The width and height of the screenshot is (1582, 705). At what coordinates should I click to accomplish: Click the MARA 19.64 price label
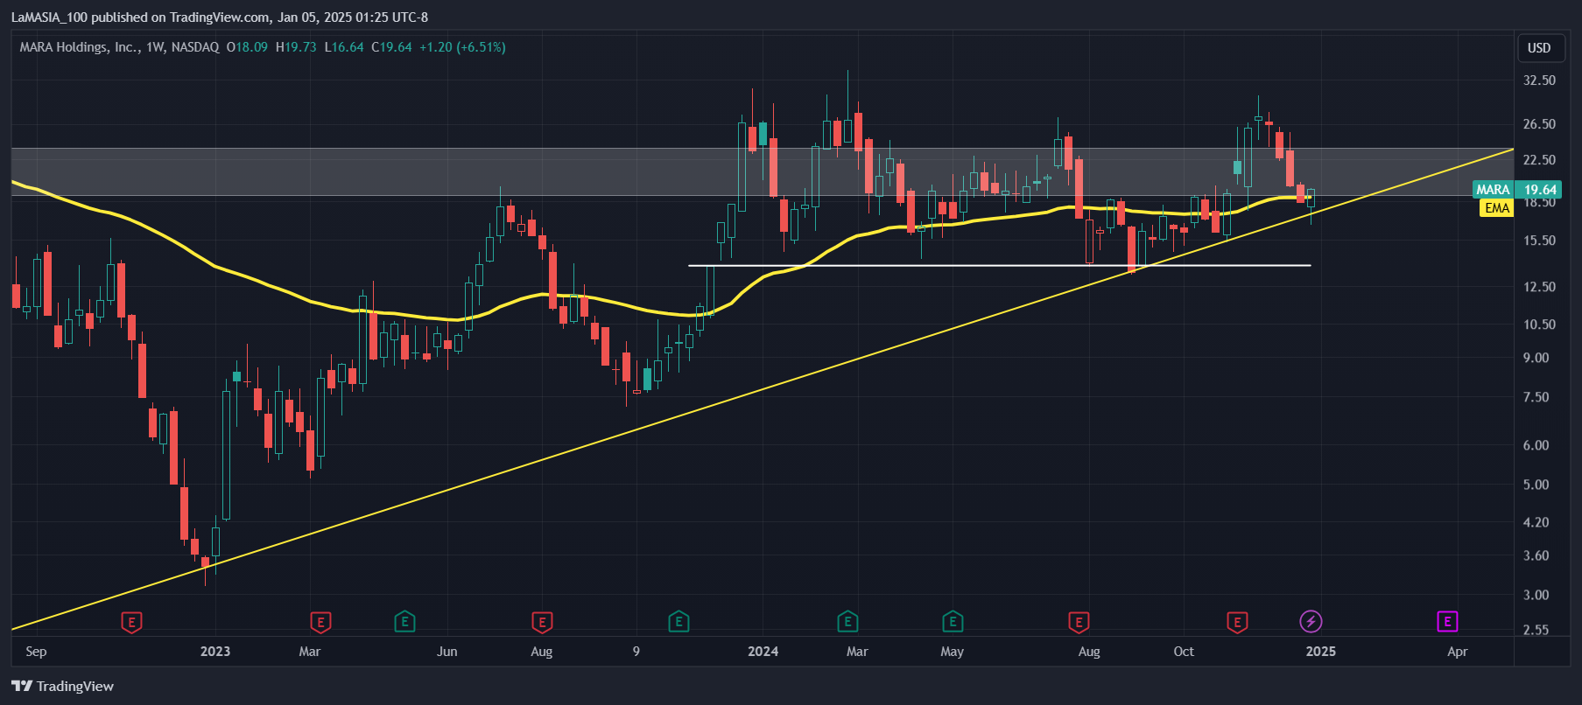coord(1517,190)
